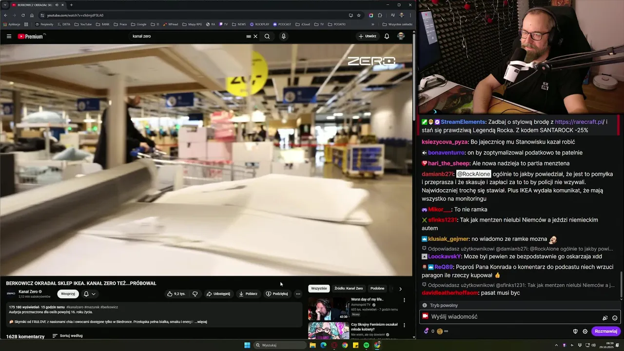Screen dimensions: 624x351
Task: Open YouTube notifications bell
Action: coord(387,36)
